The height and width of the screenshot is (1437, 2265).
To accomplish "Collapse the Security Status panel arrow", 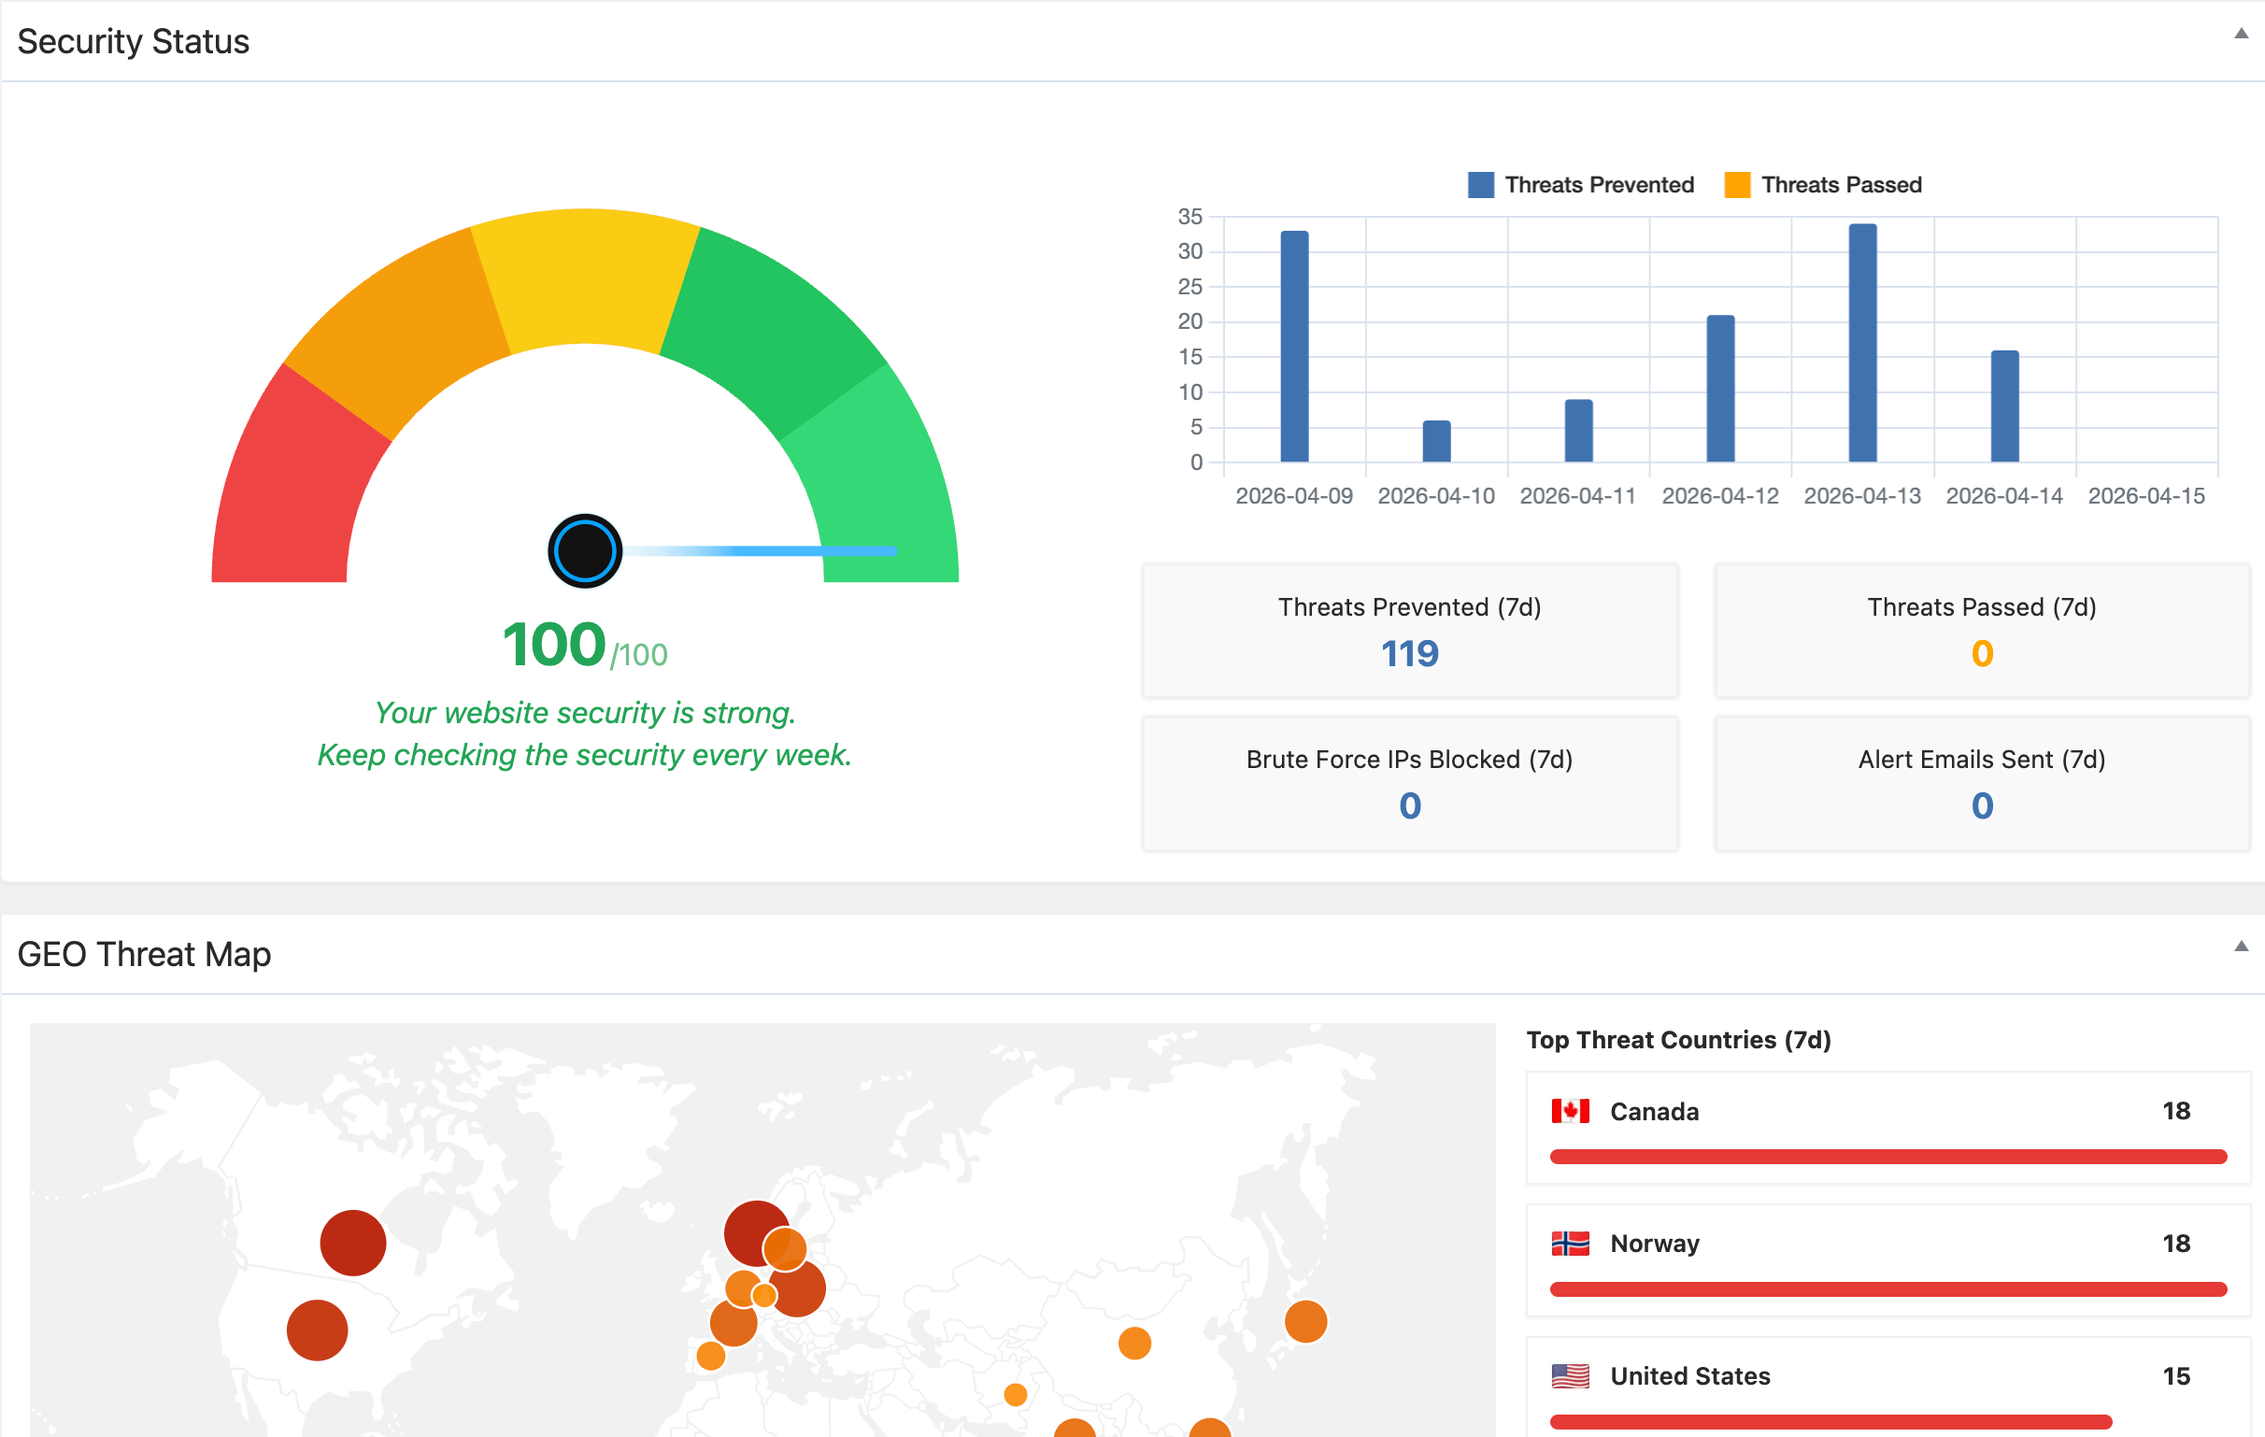I will [x=2241, y=34].
